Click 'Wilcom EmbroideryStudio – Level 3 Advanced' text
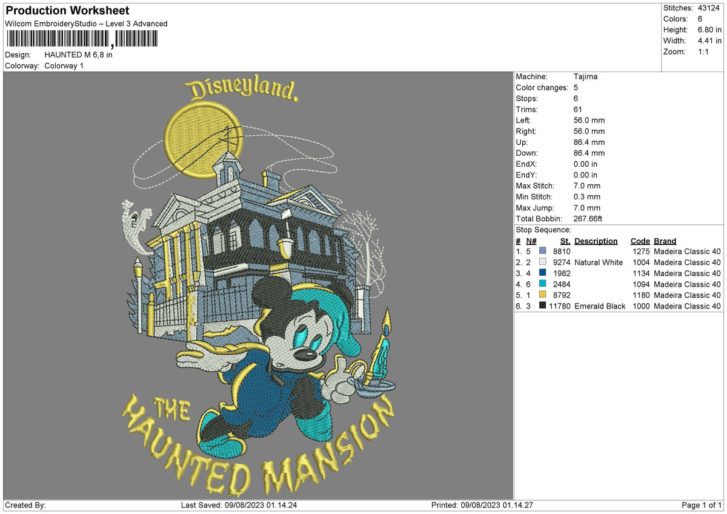Image resolution: width=727 pixels, height=514 pixels. (86, 24)
